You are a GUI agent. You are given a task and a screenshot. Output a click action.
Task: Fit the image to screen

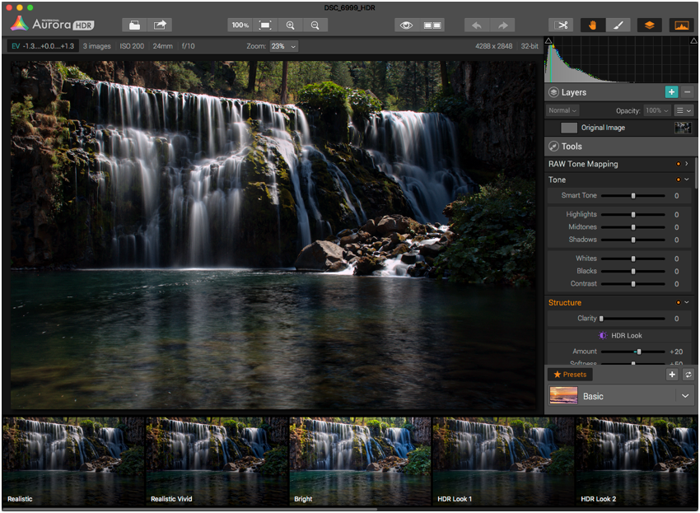pyautogui.click(x=265, y=26)
